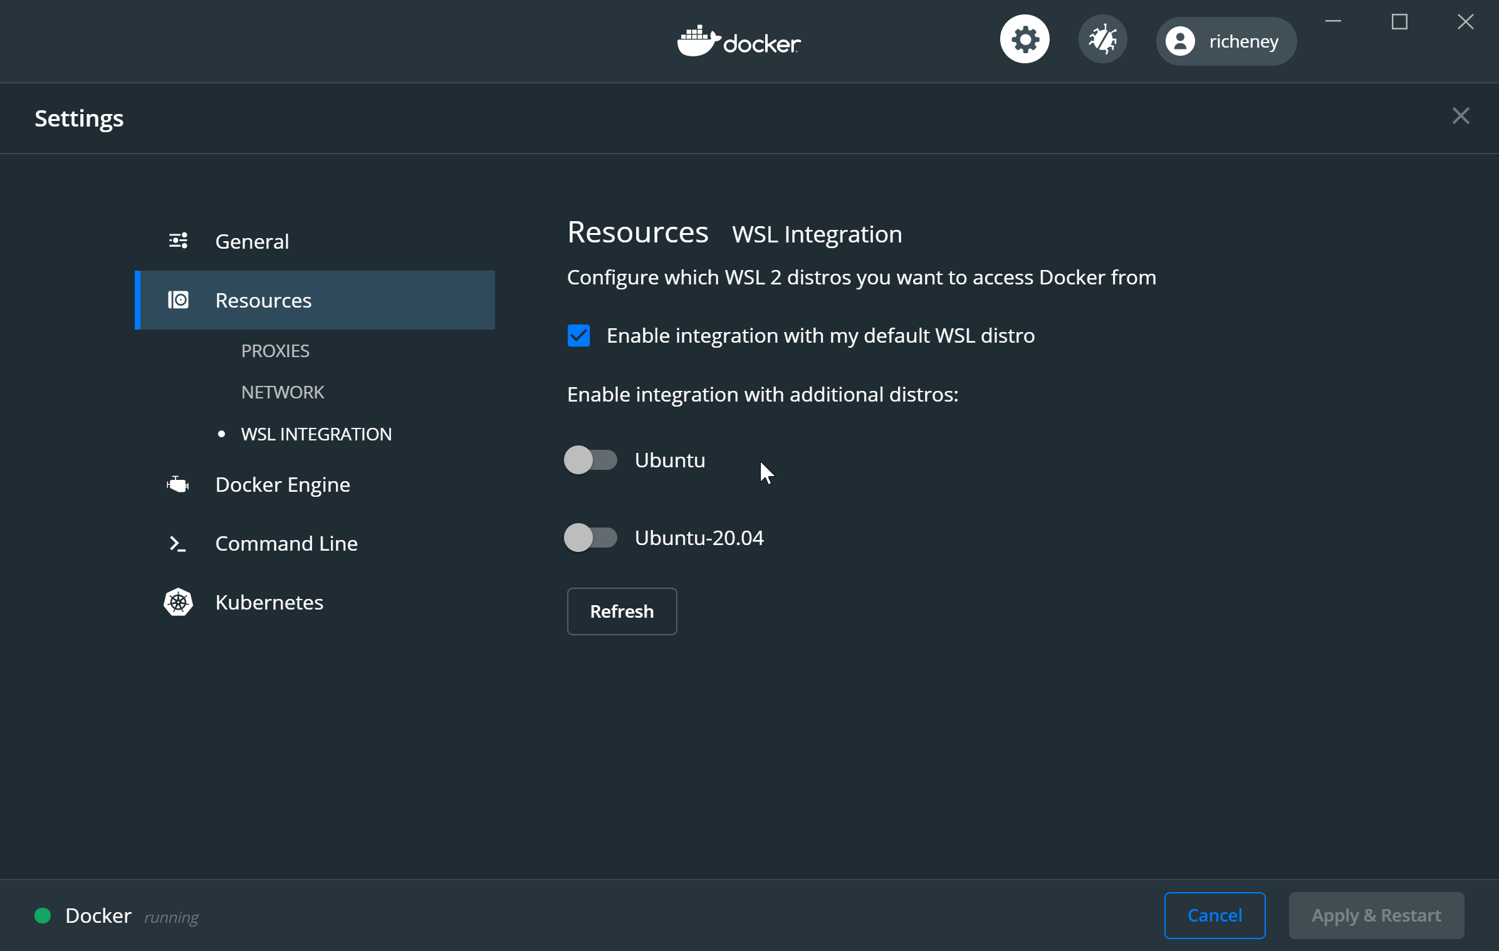Minimize the Docker Desktop window
The width and height of the screenshot is (1499, 951).
tap(1333, 22)
